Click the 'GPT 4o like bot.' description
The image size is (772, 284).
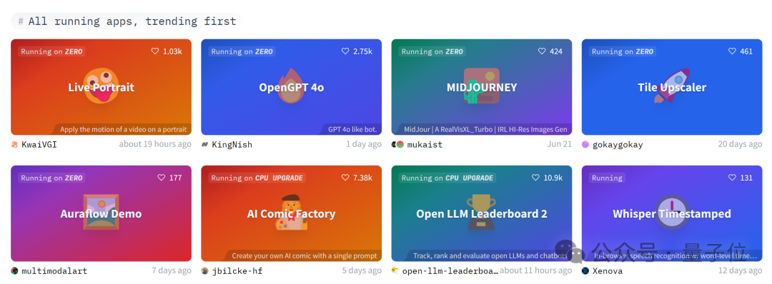tap(352, 130)
